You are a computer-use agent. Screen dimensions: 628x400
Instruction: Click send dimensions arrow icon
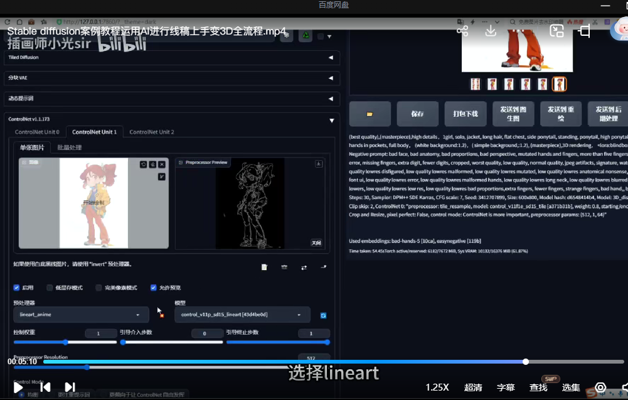(x=324, y=267)
